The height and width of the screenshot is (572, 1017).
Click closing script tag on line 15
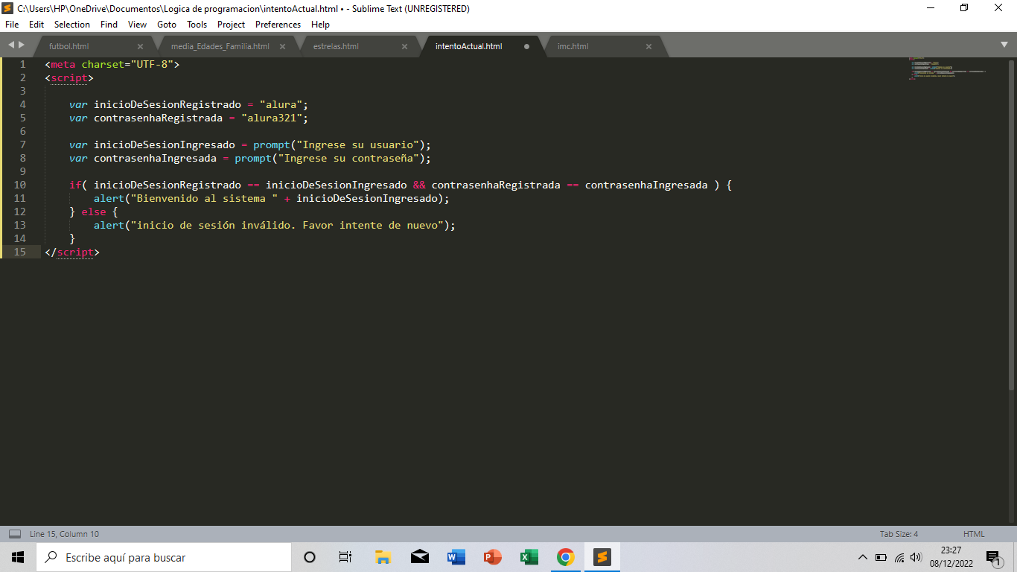72,252
